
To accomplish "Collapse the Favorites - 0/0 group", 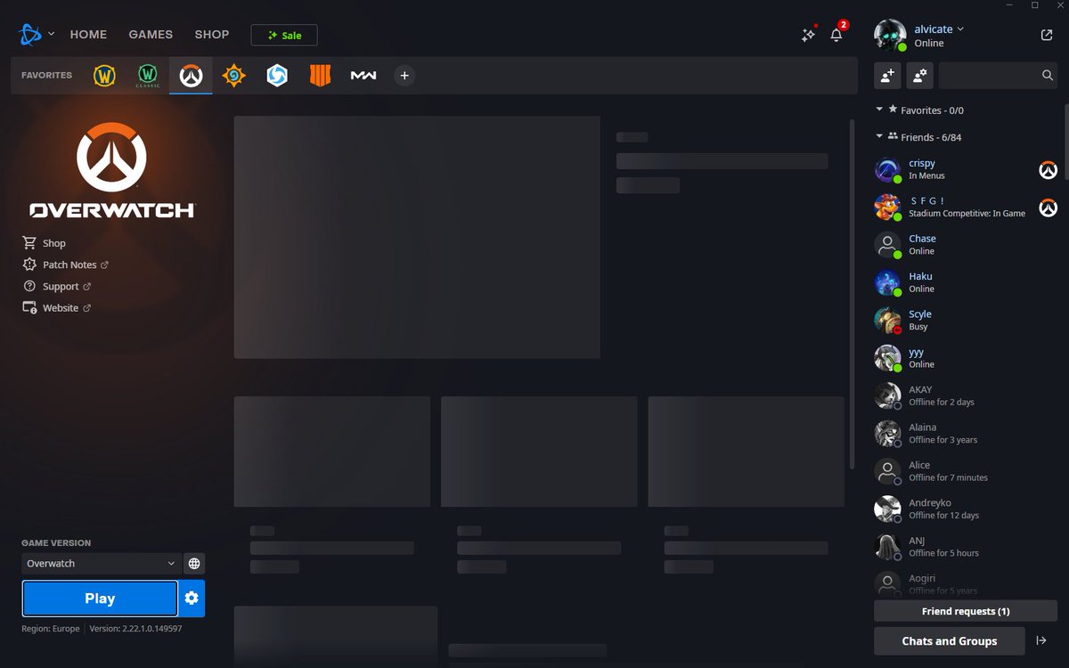I will 879,110.
